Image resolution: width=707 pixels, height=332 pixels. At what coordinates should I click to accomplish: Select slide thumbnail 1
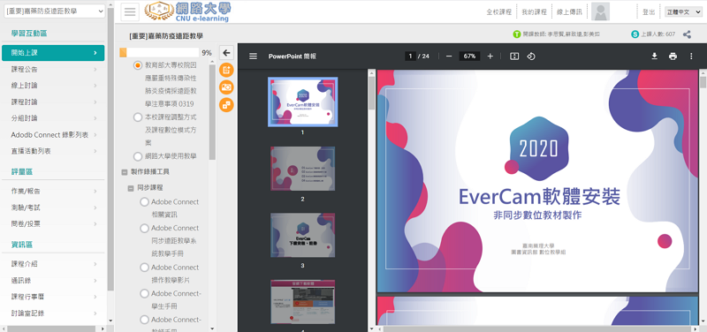(x=302, y=102)
